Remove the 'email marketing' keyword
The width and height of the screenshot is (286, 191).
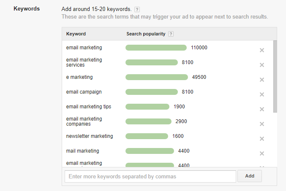pos(262,50)
